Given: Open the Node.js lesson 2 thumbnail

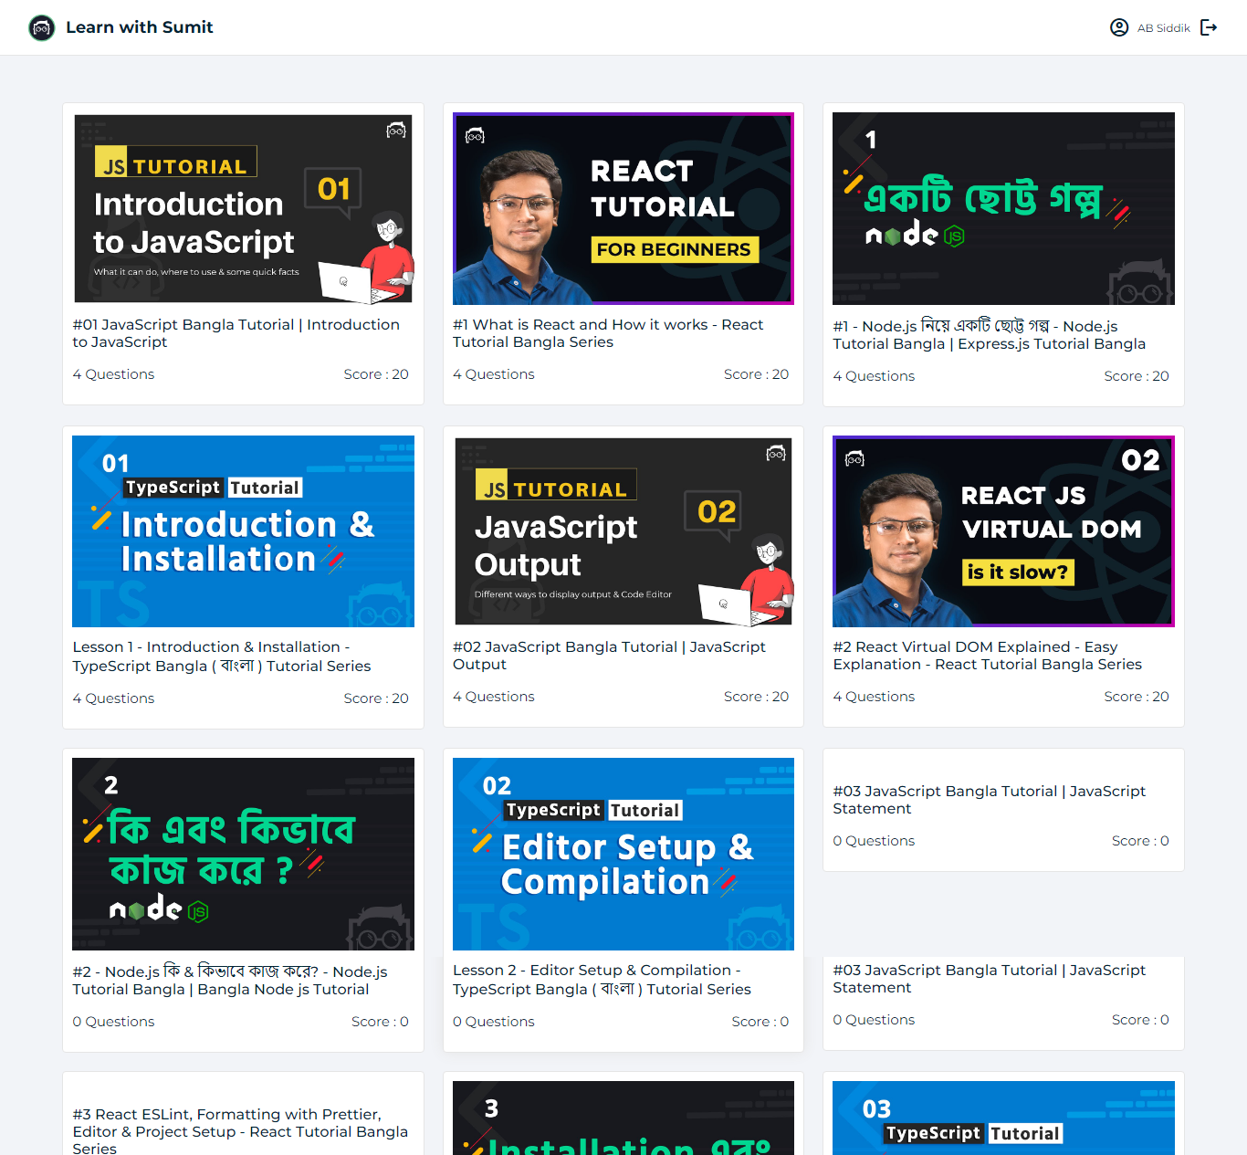Looking at the screenshot, I should 243,854.
